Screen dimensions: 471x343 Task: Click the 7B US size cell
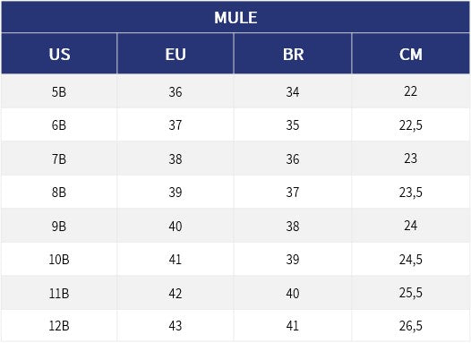(59, 159)
